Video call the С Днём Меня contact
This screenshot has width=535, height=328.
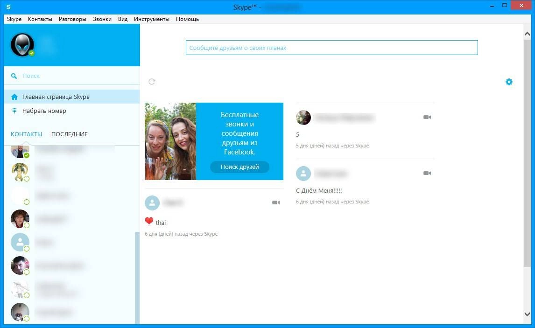[x=427, y=173]
